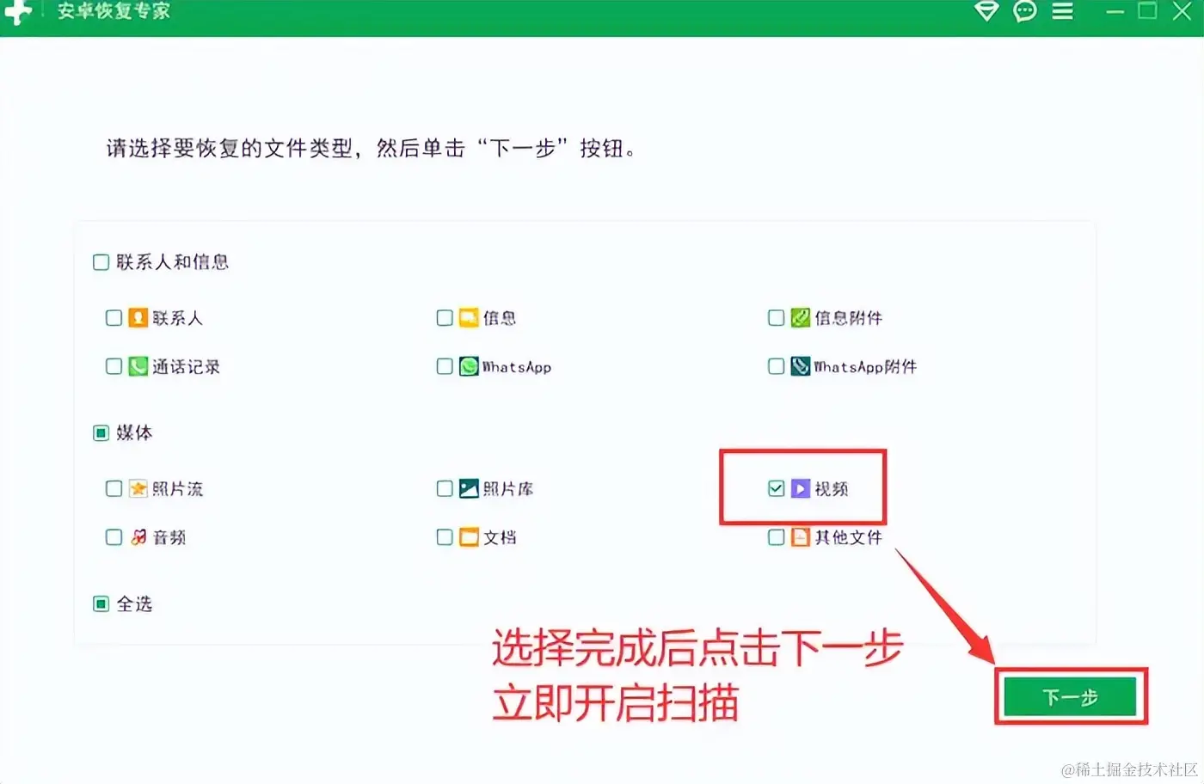Click the yellow 信息 messages icon
Screen dimensions: 1204x784
pyautogui.click(x=469, y=318)
